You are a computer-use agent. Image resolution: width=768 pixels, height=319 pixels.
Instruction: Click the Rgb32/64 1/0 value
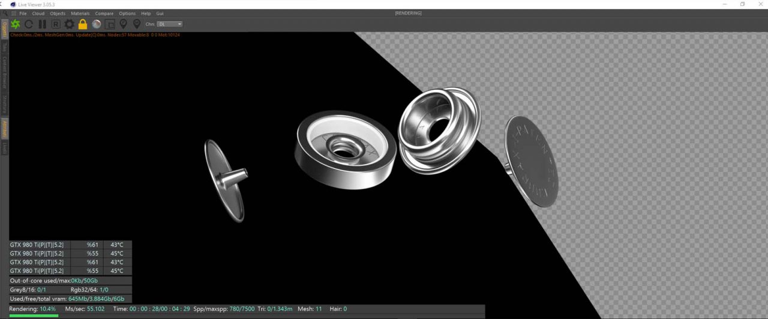pos(89,290)
